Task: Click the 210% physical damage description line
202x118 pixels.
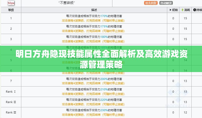Action: [x=94, y=89]
